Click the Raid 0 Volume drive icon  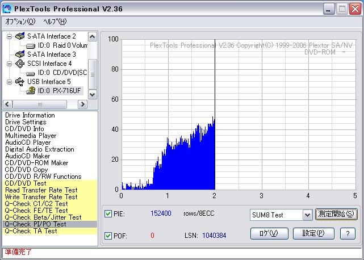click(x=31, y=45)
